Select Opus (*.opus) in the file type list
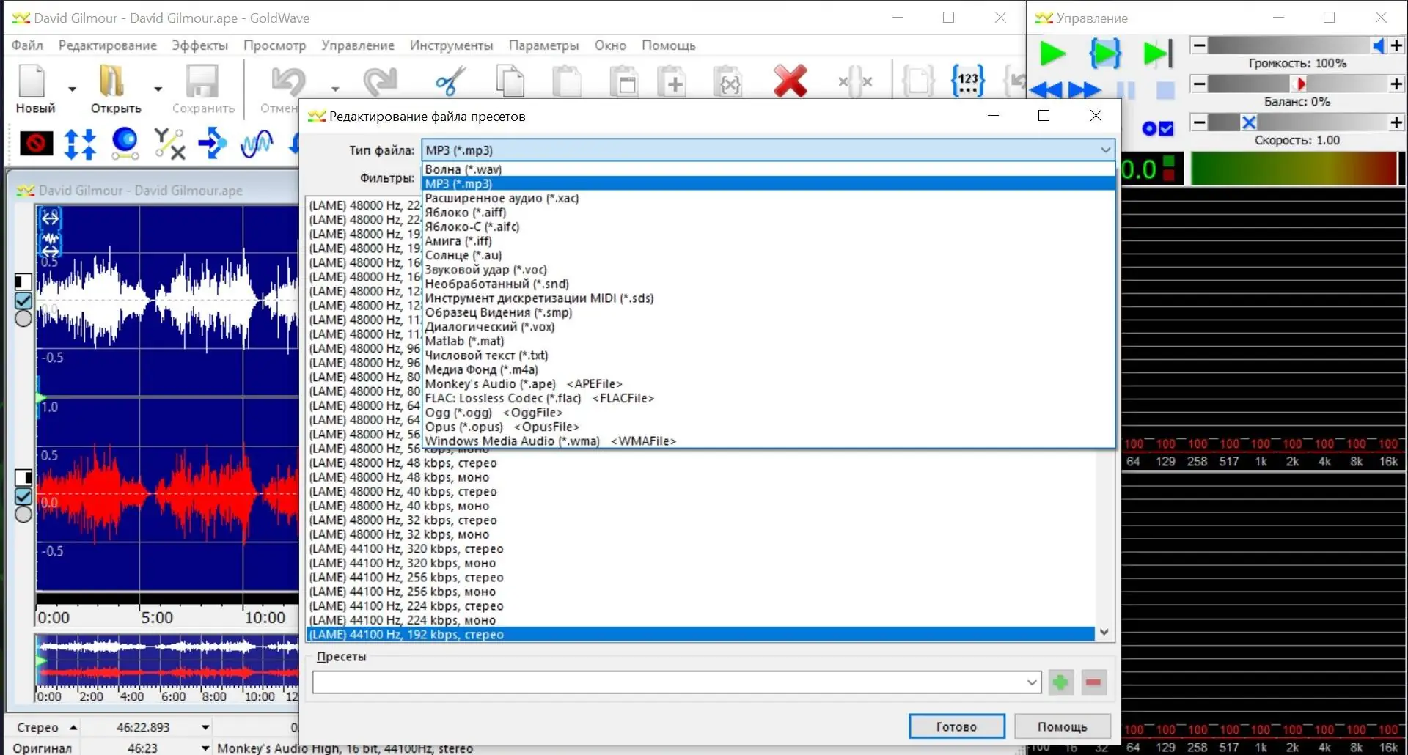The image size is (1408, 755). point(769,427)
